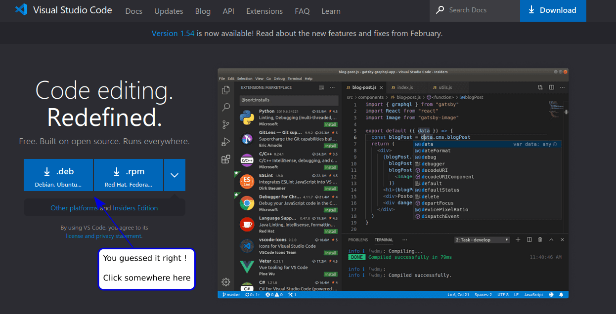Click the split terminal icon
The height and width of the screenshot is (314, 616).
tap(529, 239)
